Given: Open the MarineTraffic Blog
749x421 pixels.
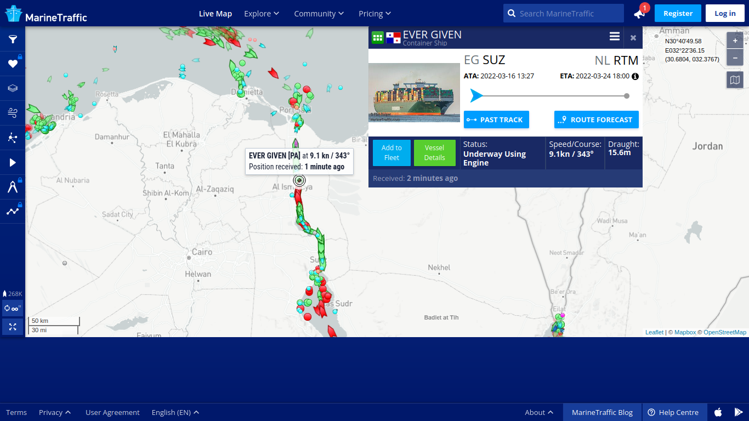Looking at the screenshot, I should 602,412.
